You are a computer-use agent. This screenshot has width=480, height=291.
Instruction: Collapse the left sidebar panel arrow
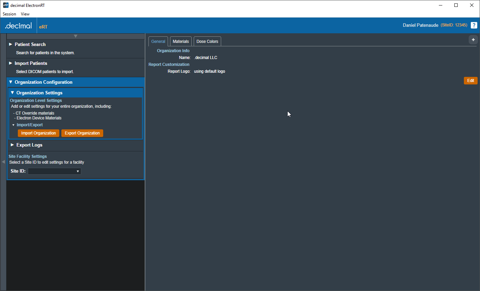(3, 162)
